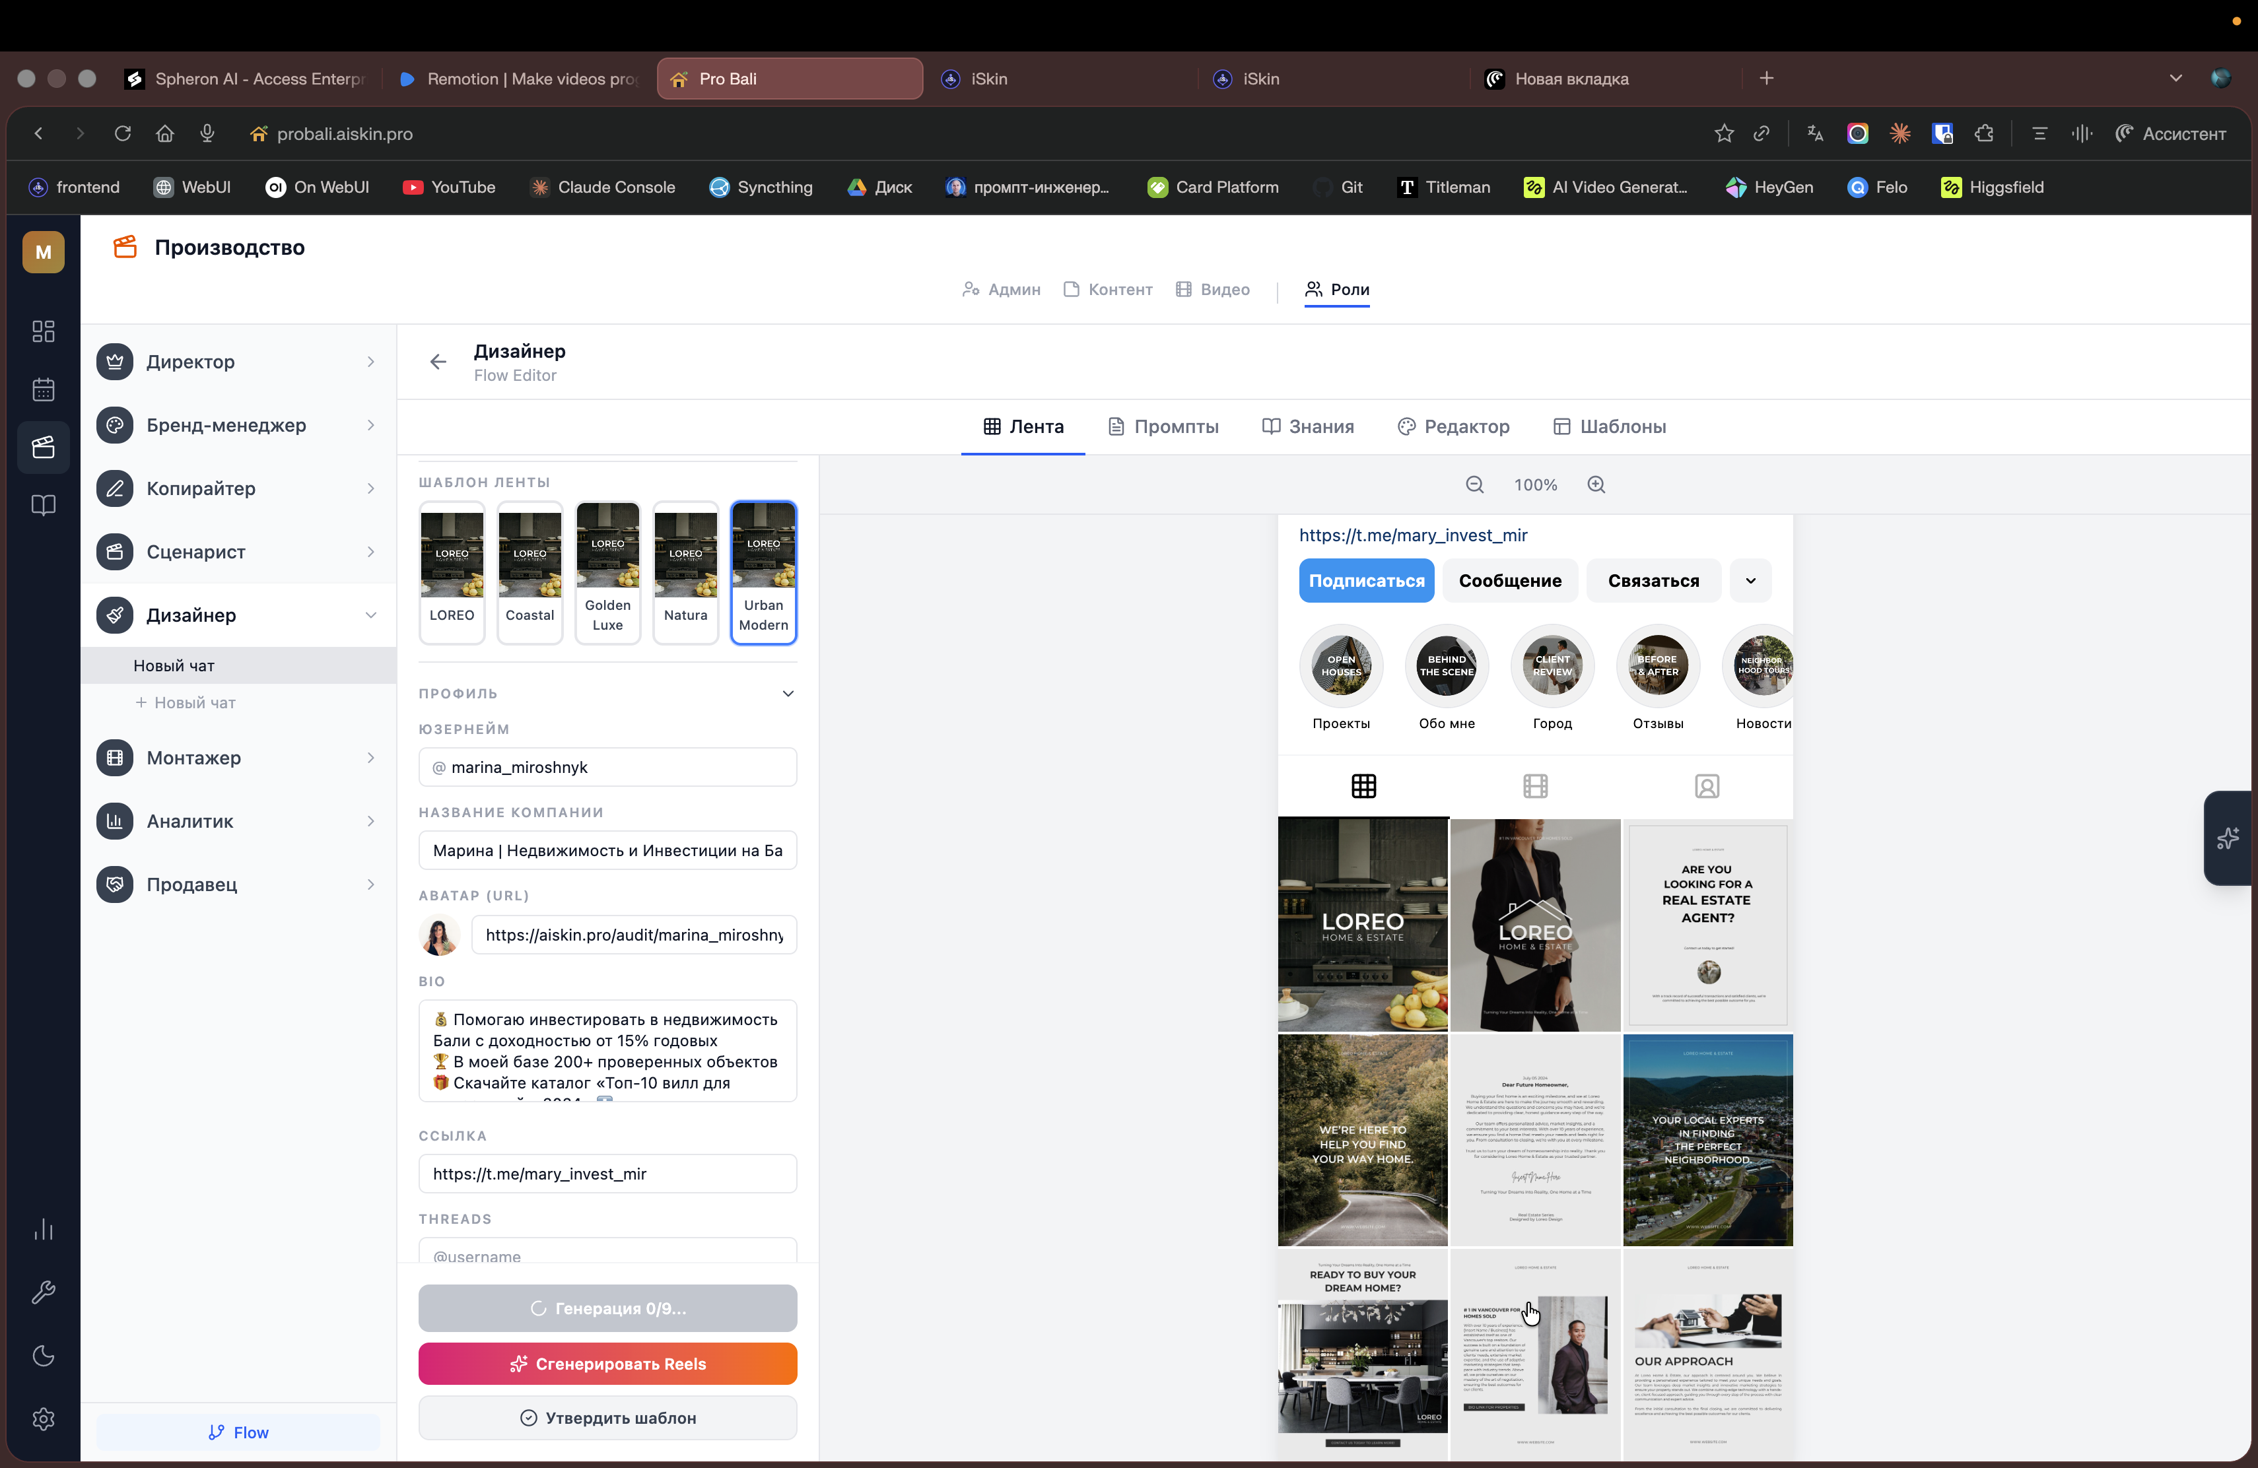
Task: Click the юзернейм input field
Action: pos(607,766)
